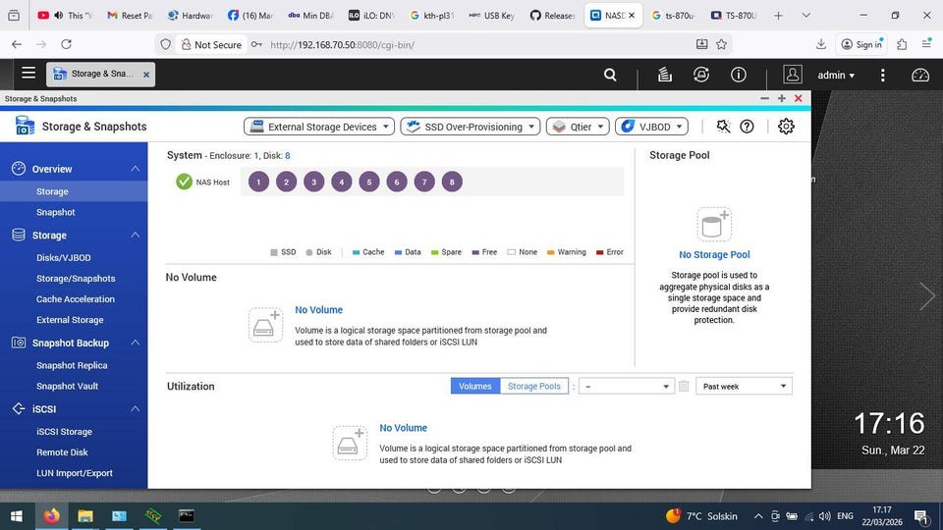Click the user profile icon
This screenshot has width=943, height=530.
point(793,75)
